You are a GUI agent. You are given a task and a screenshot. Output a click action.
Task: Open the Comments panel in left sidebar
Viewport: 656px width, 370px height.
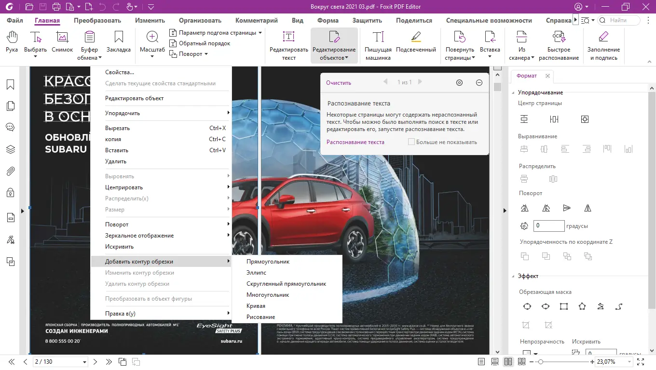tap(10, 128)
